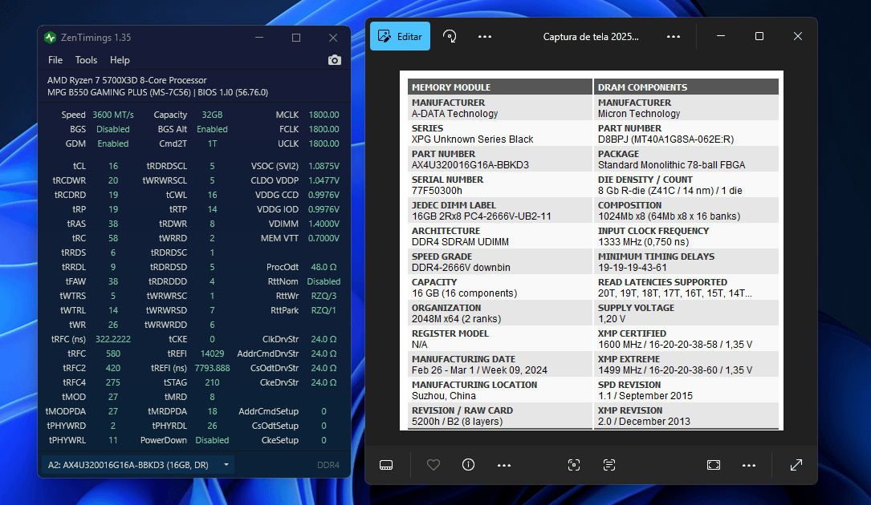This screenshot has width=871, height=505.
Task: Click the Editar button in Photos
Action: (x=400, y=36)
